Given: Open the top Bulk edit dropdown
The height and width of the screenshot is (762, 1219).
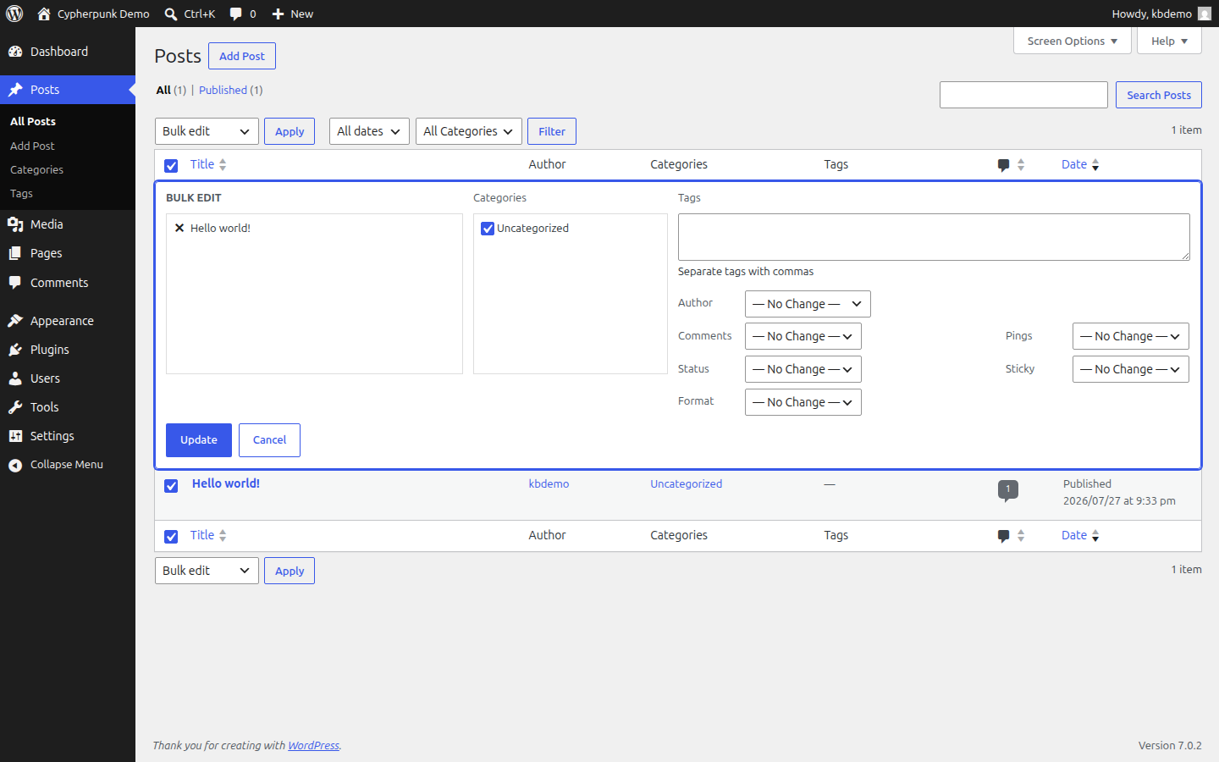Looking at the screenshot, I should pyautogui.click(x=207, y=131).
